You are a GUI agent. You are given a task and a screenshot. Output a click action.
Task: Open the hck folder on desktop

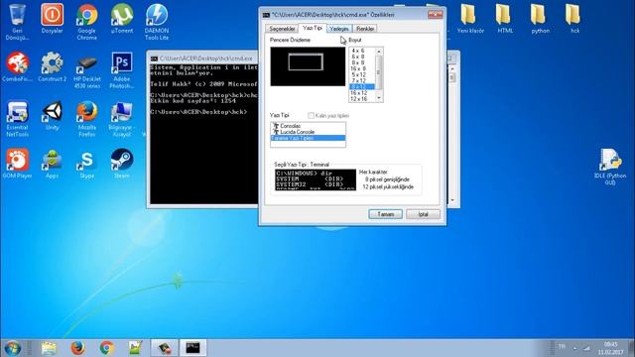574,18
